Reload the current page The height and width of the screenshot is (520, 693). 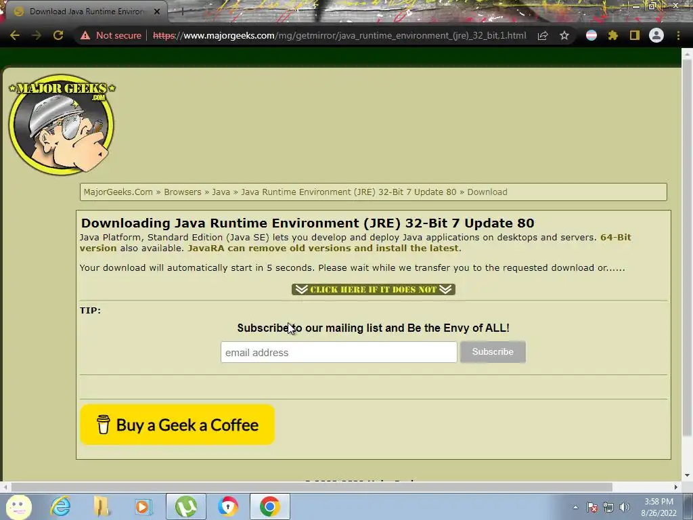pyautogui.click(x=58, y=35)
